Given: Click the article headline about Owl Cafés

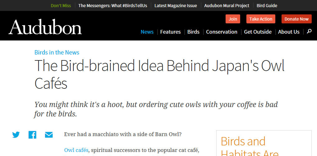Looking at the screenshot, I should [x=160, y=74].
